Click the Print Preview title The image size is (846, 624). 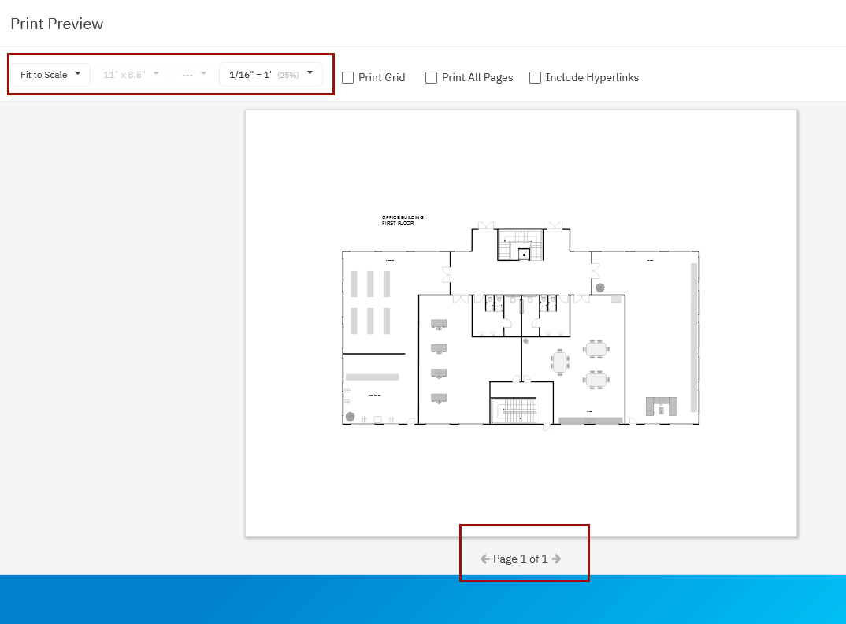(x=57, y=24)
